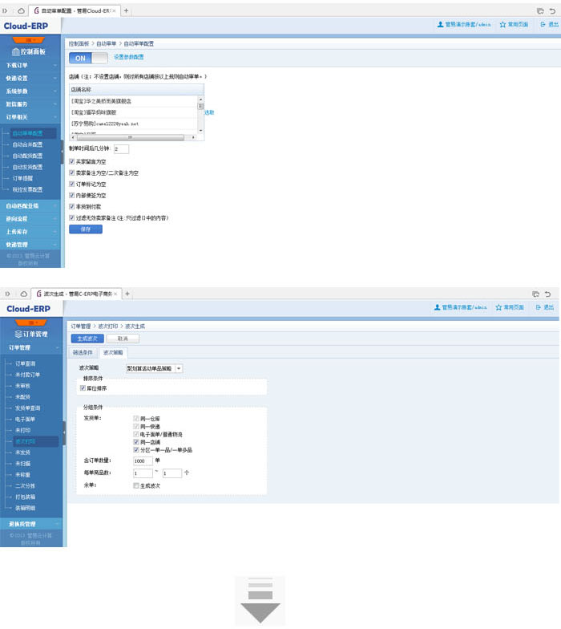561x629 pixels.
Task: Click the orange module switcher above 控制面板
Action: coord(29,40)
